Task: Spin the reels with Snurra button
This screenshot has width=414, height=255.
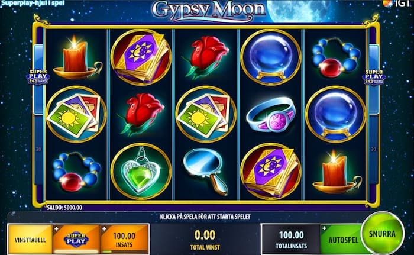Action: [x=382, y=234]
